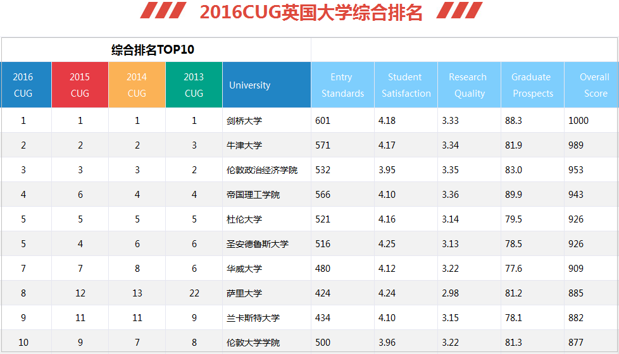Select the 牛津大学 university name
Image resolution: width=619 pixels, height=354 pixels.
click(244, 145)
